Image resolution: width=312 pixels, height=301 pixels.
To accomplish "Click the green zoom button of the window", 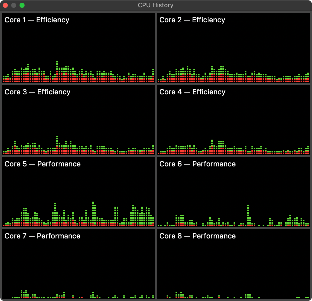I will pyautogui.click(x=22, y=5).
